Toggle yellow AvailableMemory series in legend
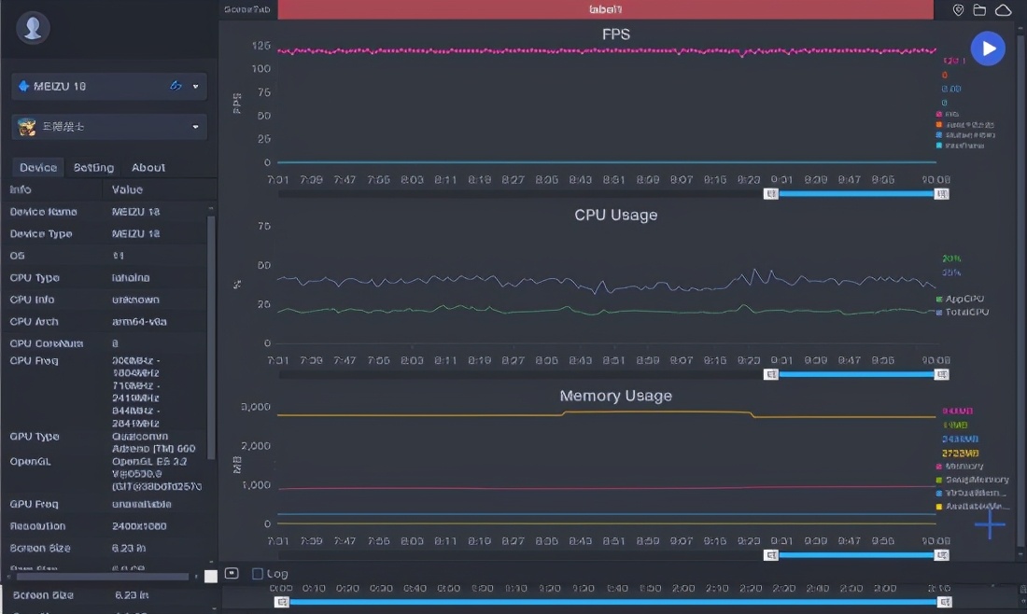1027x614 pixels. pyautogui.click(x=972, y=506)
